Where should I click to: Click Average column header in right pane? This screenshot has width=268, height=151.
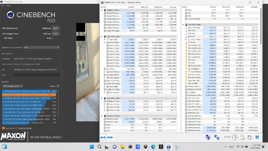coord(254,7)
